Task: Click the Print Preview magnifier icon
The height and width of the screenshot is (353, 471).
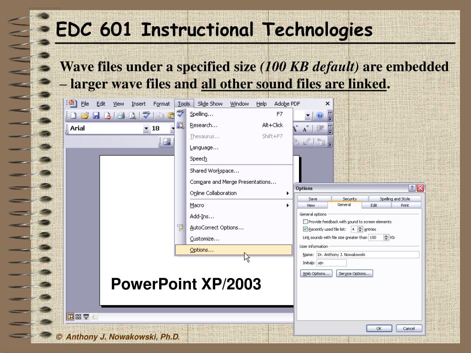Action: coord(132,115)
